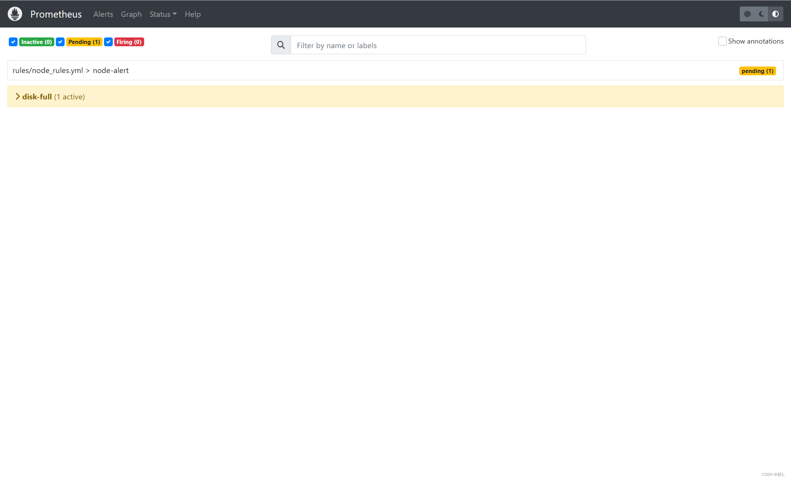Viewport: 791px width, 480px height.
Task: Expand the disk-full alert chevron
Action: pyautogui.click(x=18, y=97)
